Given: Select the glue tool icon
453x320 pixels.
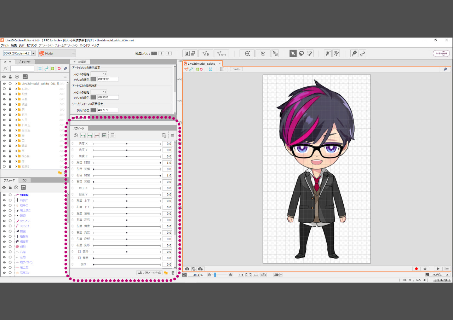Looking at the screenshot, I should (x=328, y=53).
